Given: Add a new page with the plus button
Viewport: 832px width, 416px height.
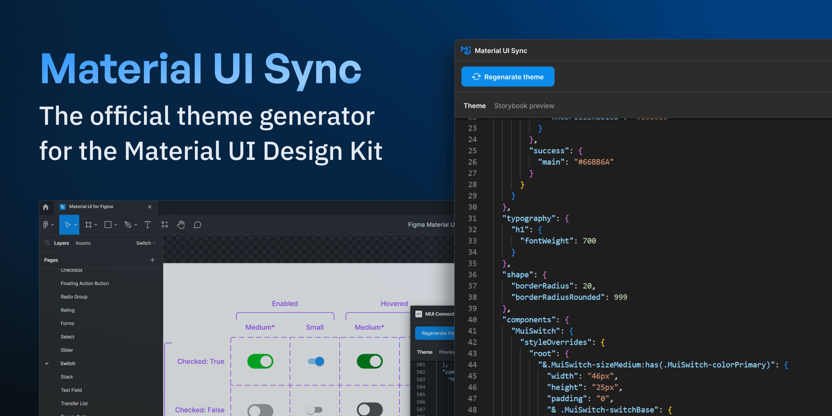Looking at the screenshot, I should tap(152, 260).
